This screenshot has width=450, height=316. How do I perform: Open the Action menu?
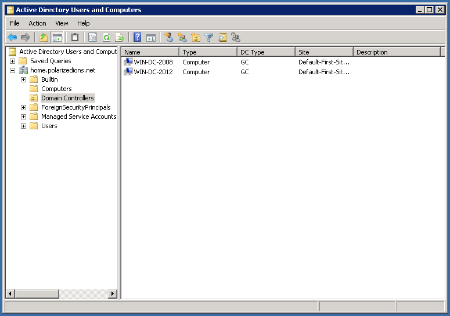37,23
